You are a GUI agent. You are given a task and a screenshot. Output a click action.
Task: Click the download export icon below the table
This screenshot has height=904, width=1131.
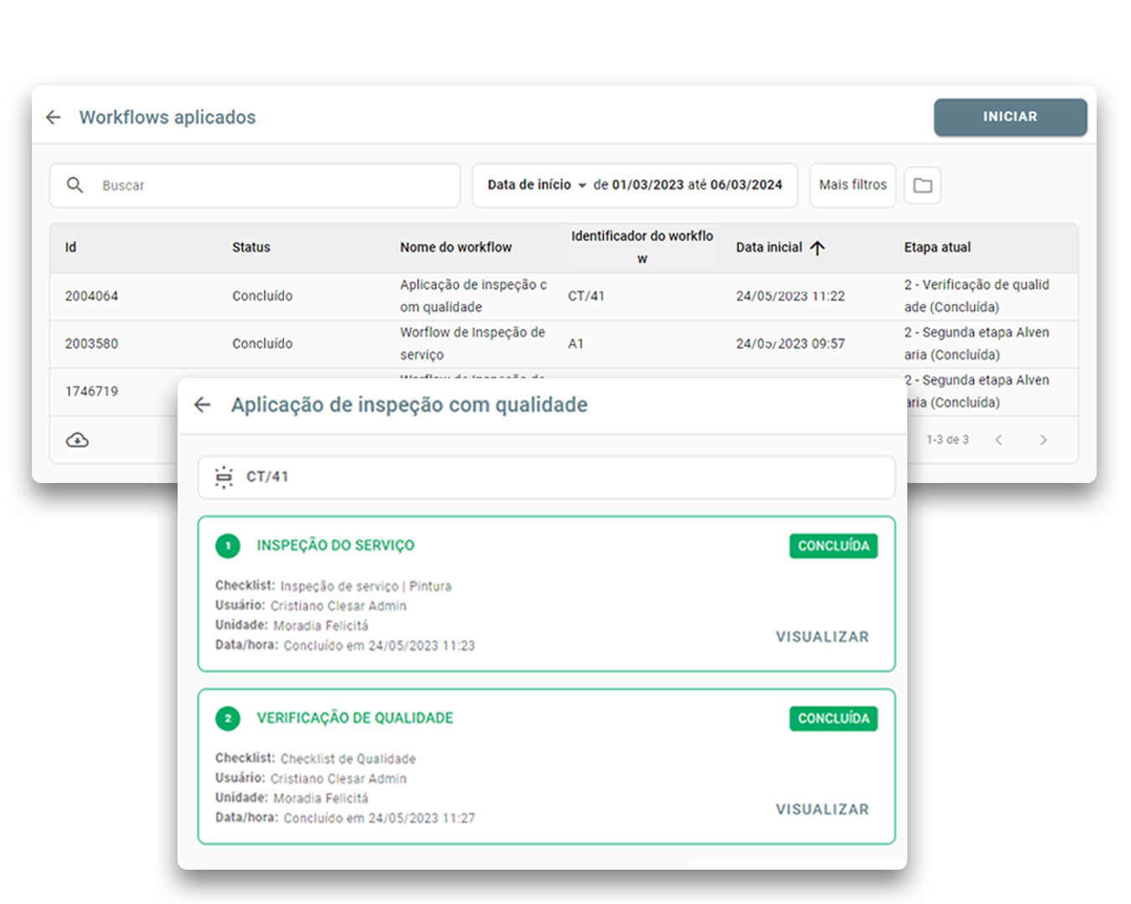coord(76,439)
